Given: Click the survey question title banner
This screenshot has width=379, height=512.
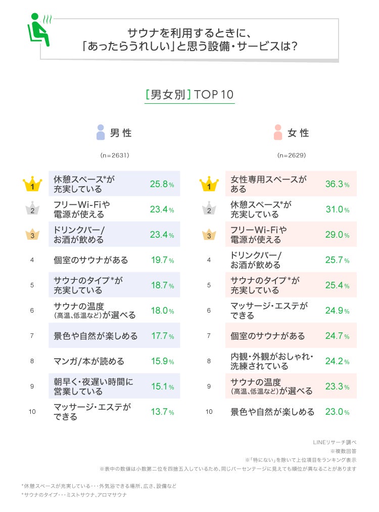Looking at the screenshot, I should tap(189, 40).
